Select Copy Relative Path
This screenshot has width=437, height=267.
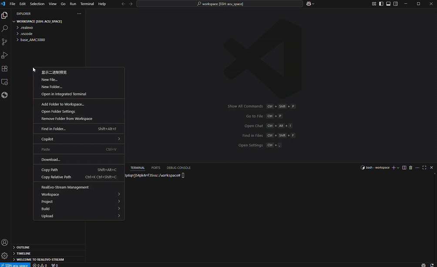point(79,177)
